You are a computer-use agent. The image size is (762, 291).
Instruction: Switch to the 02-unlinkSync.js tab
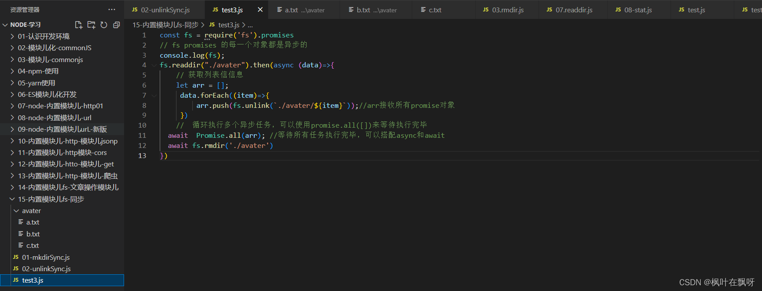tap(165, 9)
